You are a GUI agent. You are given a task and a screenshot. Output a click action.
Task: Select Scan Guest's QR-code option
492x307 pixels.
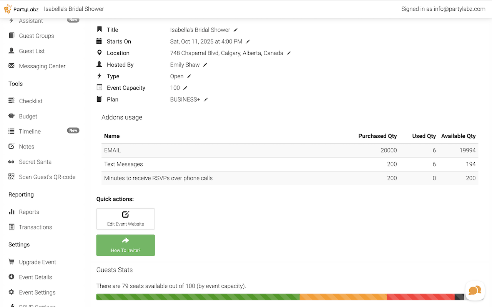tap(47, 177)
